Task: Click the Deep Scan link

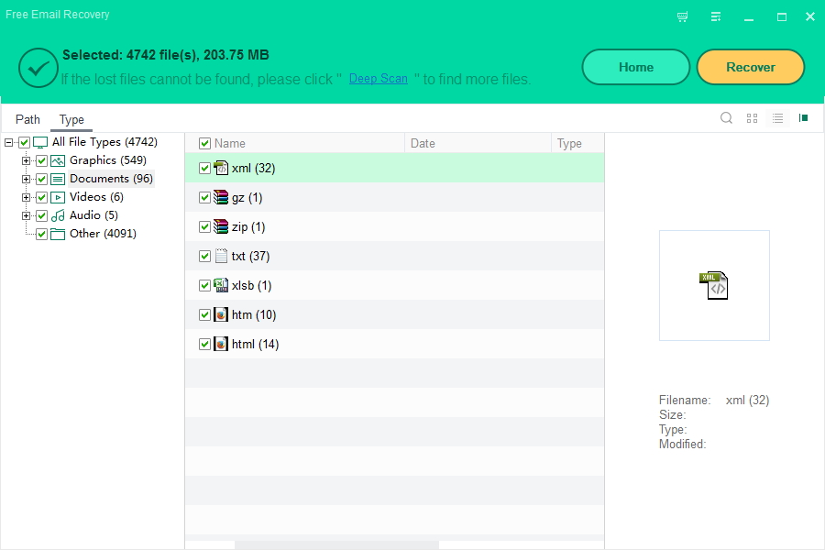Action: [x=378, y=79]
